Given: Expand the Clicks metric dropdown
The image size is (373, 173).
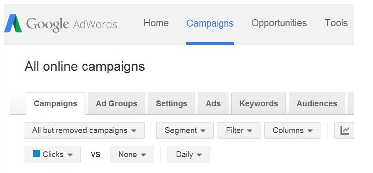Looking at the screenshot, I should click(53, 154).
